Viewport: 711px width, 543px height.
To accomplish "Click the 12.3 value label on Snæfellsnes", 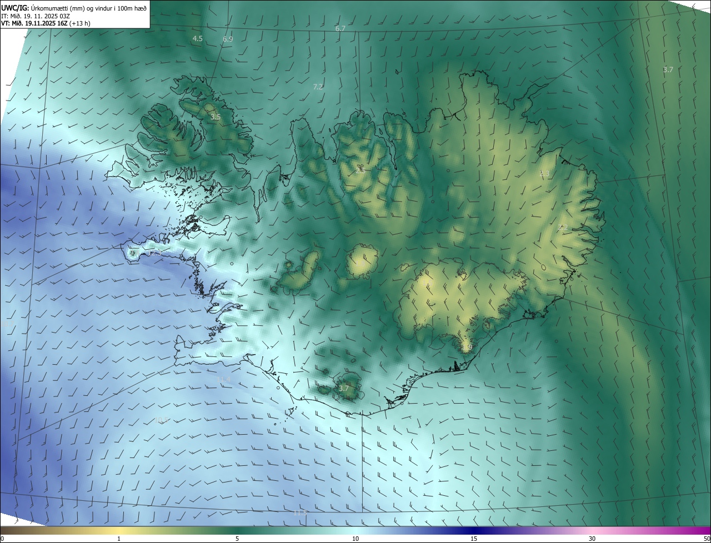I will 155,253.
